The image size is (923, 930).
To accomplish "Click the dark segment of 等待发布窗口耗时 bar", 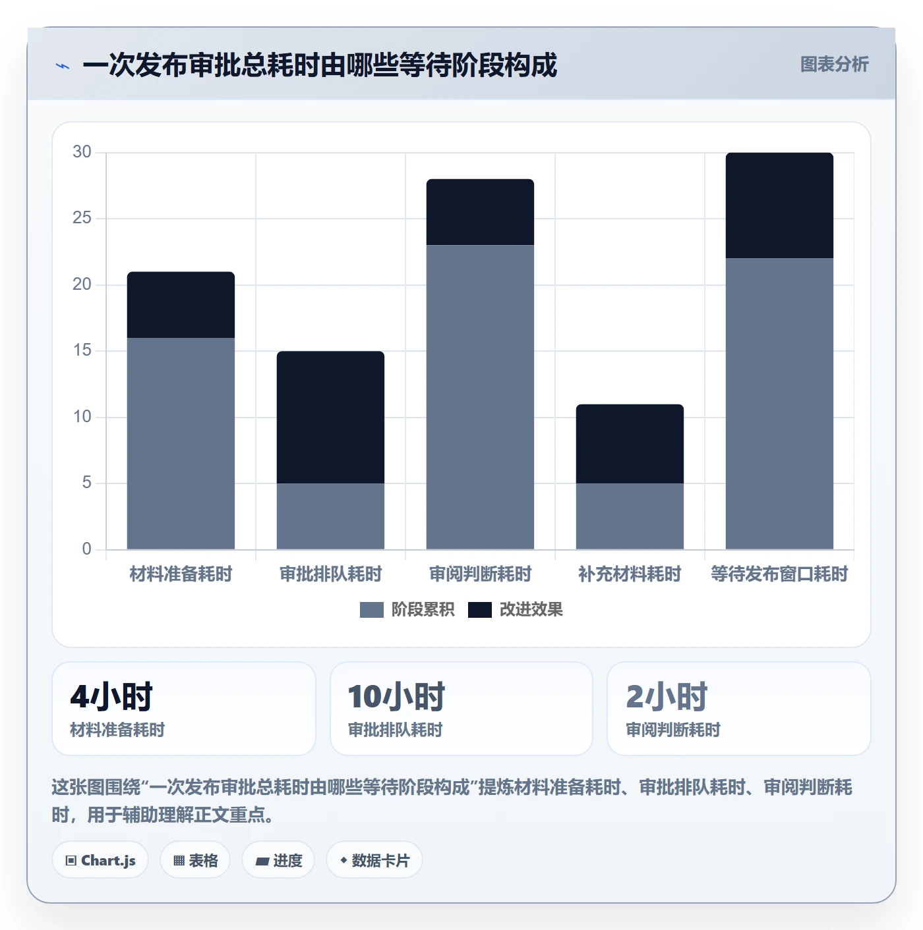I will [779, 205].
